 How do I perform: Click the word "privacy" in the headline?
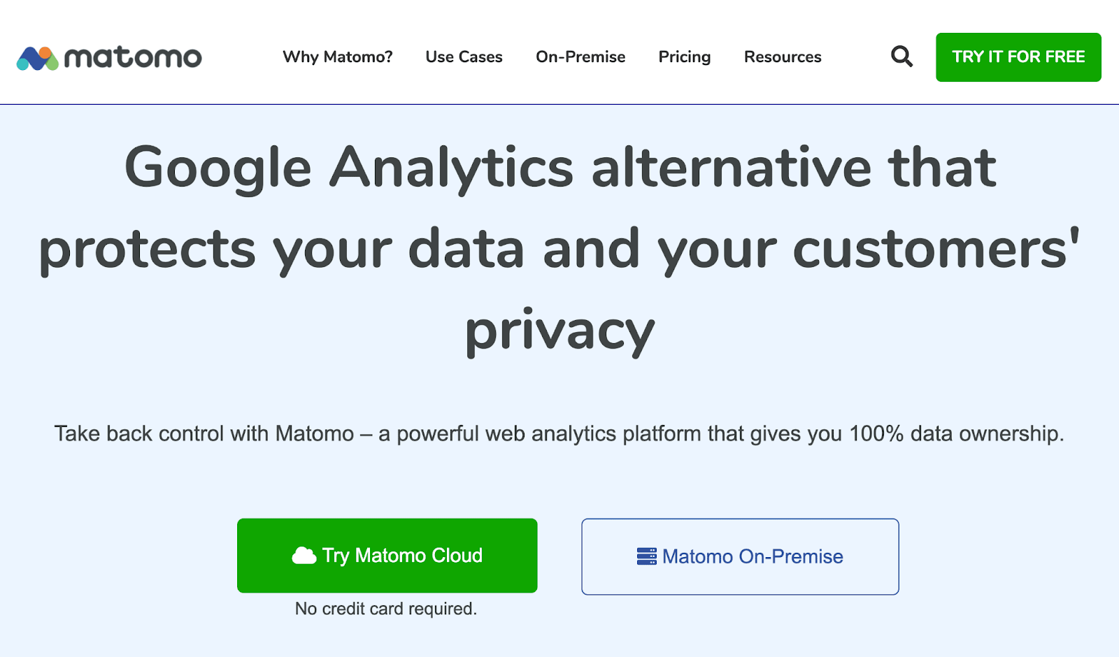coord(559,331)
